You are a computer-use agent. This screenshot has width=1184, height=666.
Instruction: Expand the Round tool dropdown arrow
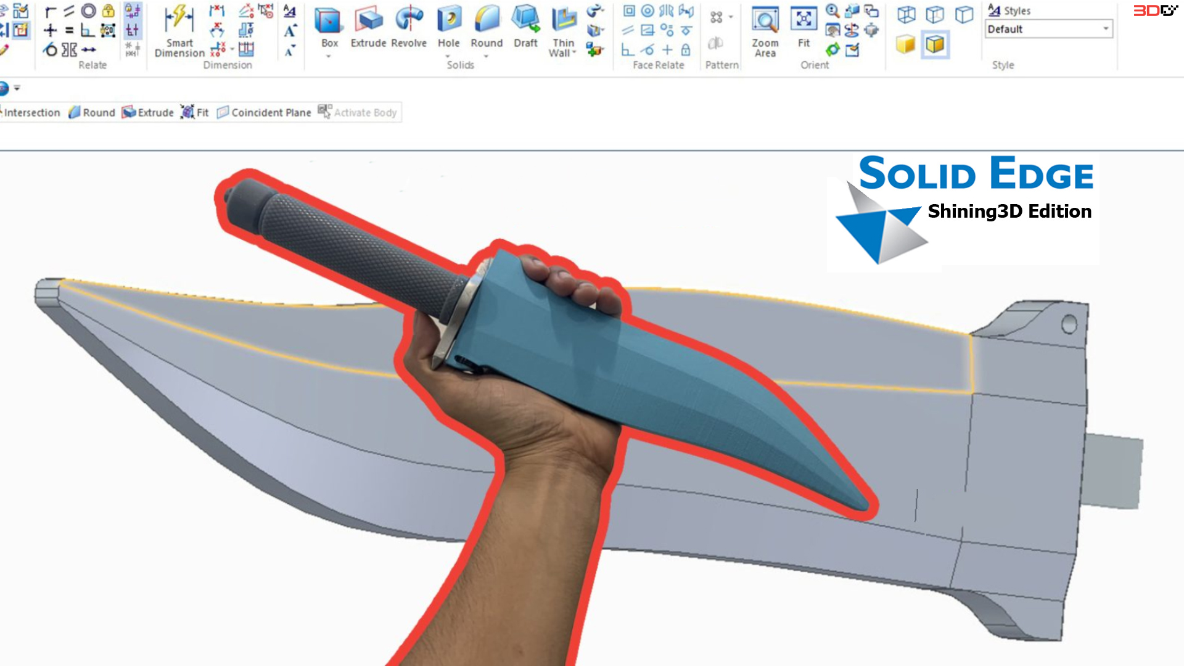[487, 55]
